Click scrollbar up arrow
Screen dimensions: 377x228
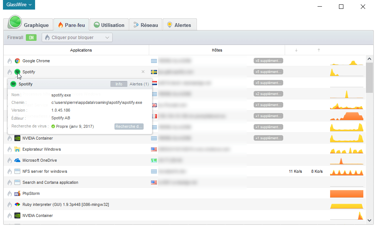369,59
